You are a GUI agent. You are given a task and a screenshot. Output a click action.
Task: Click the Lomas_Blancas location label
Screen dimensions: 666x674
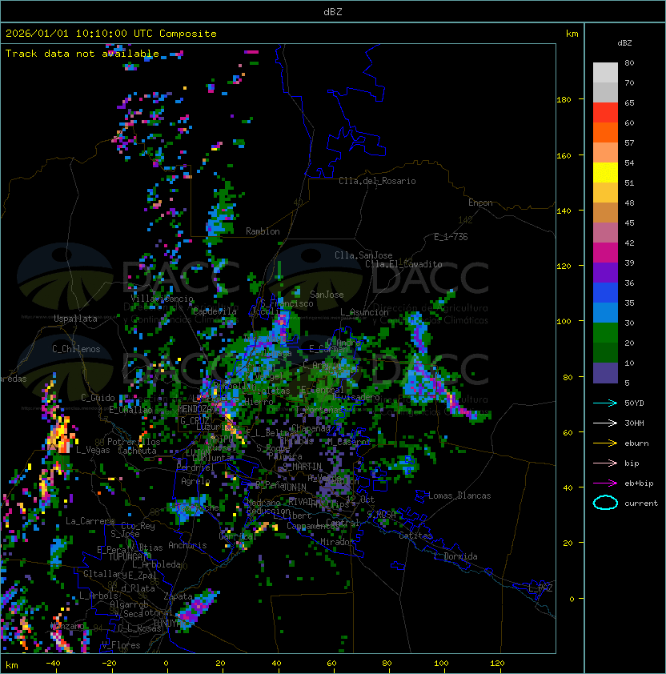[x=459, y=495]
